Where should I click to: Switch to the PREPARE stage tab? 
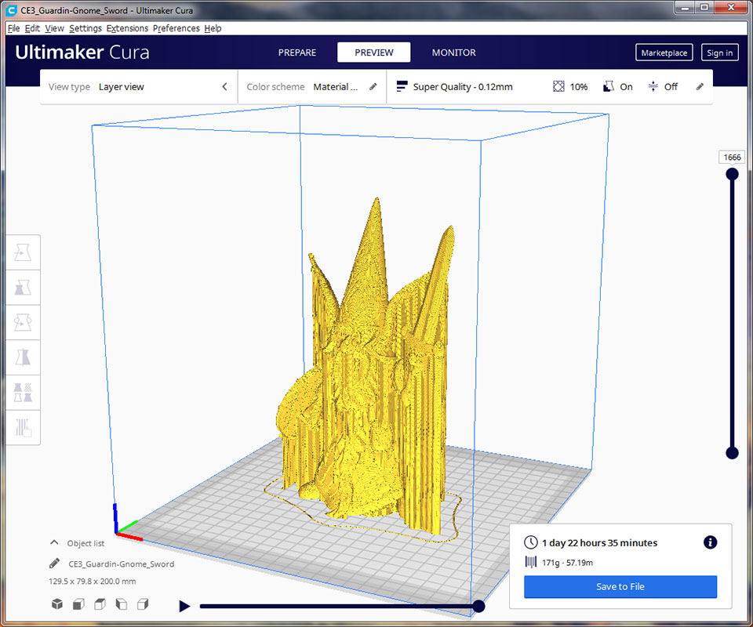(297, 53)
